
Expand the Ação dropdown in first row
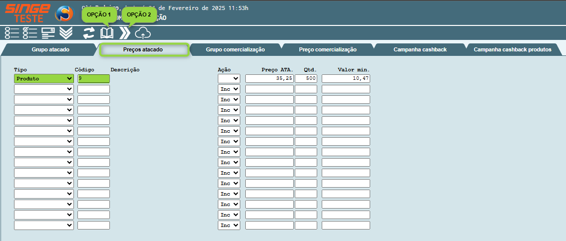[x=229, y=79]
